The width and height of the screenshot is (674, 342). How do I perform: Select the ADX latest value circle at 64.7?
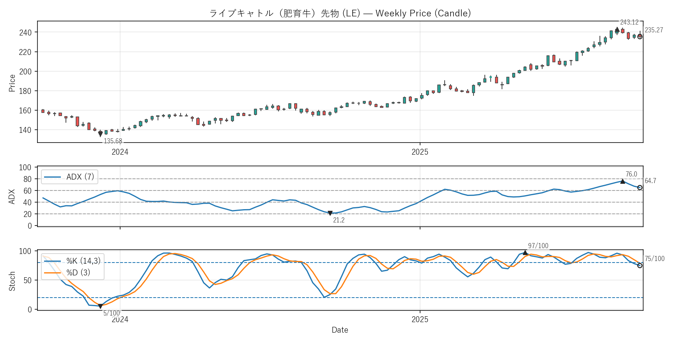pos(640,188)
